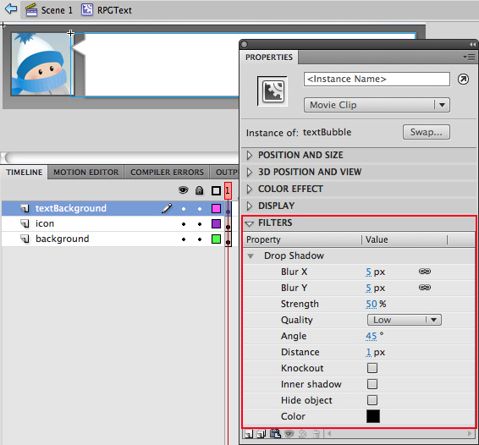Viewport: 479px width, 445px height.
Task: Open the drop shadow Color swatch
Action: tap(373, 416)
